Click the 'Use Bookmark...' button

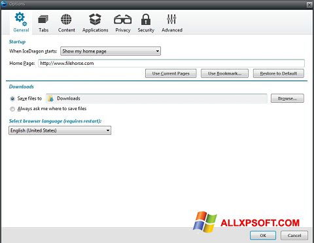[x=224, y=73]
